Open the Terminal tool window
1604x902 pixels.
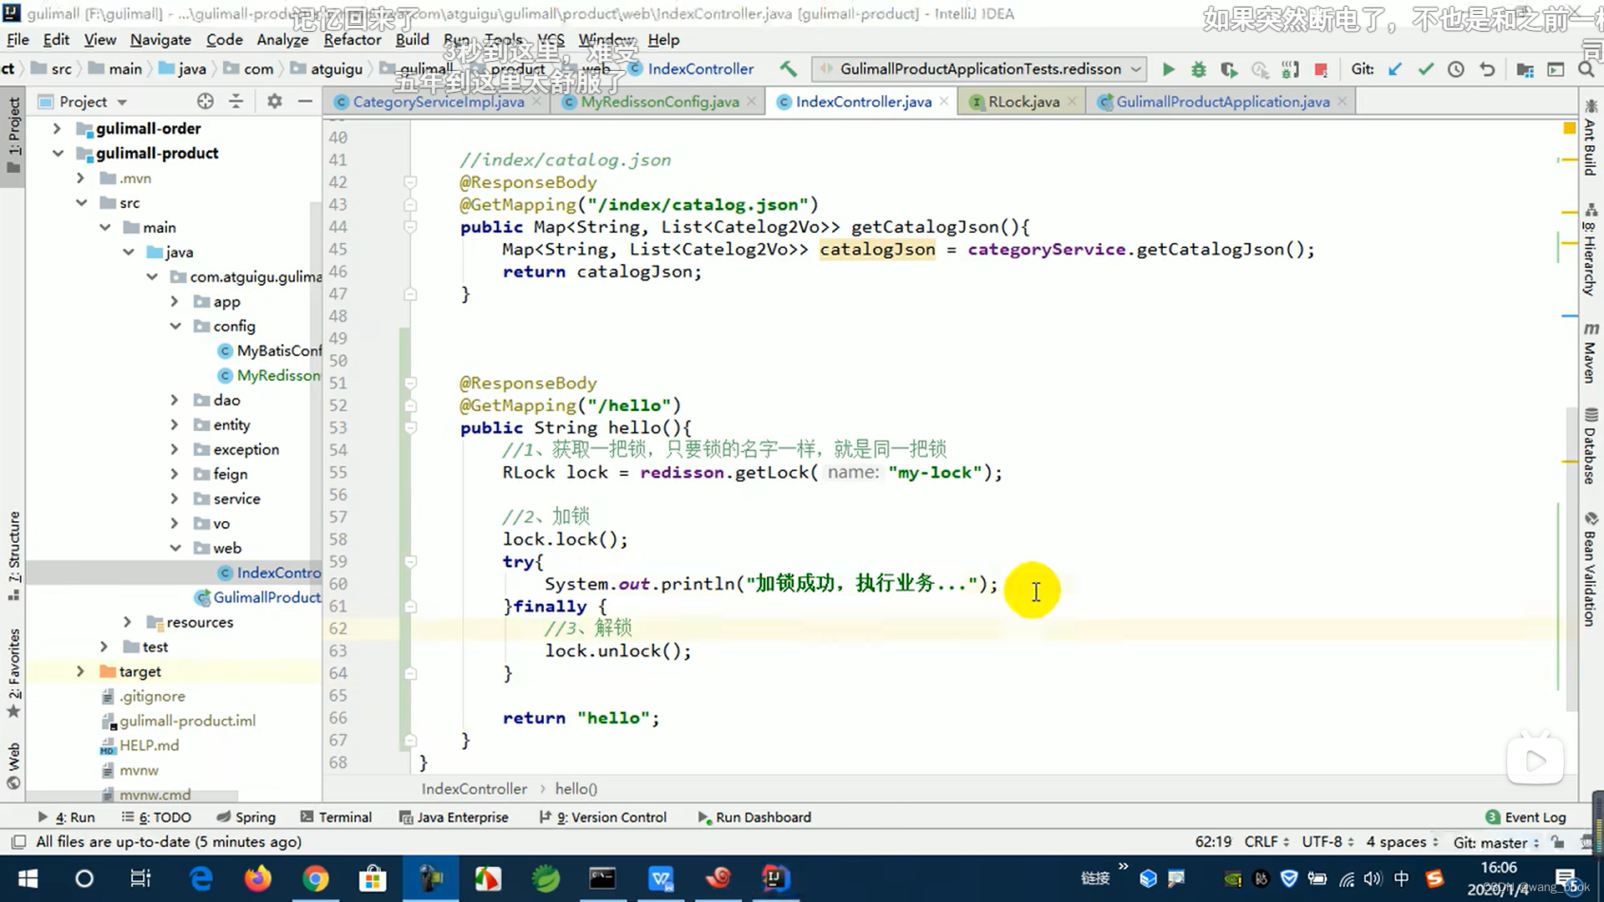(336, 817)
